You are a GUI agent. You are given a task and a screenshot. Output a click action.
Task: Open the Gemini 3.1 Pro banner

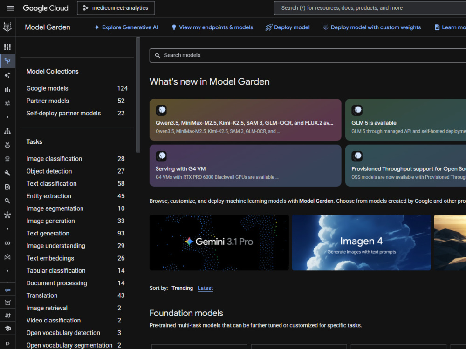click(219, 242)
